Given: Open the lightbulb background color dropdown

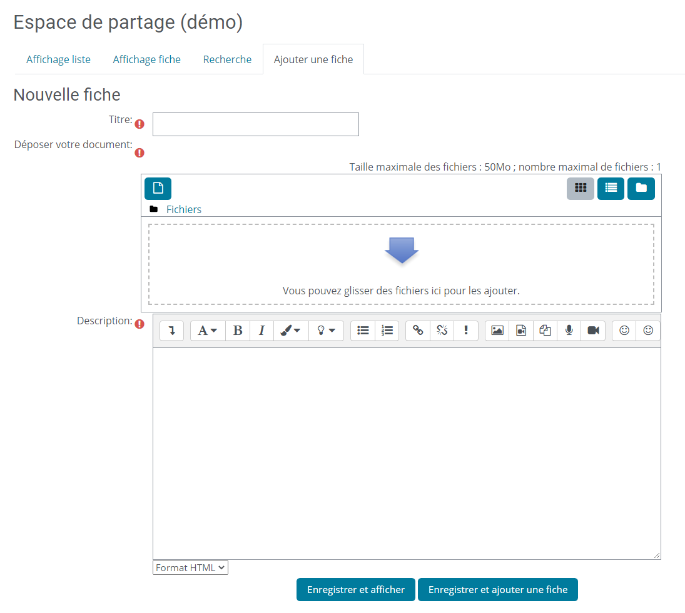Looking at the screenshot, I should coord(326,331).
